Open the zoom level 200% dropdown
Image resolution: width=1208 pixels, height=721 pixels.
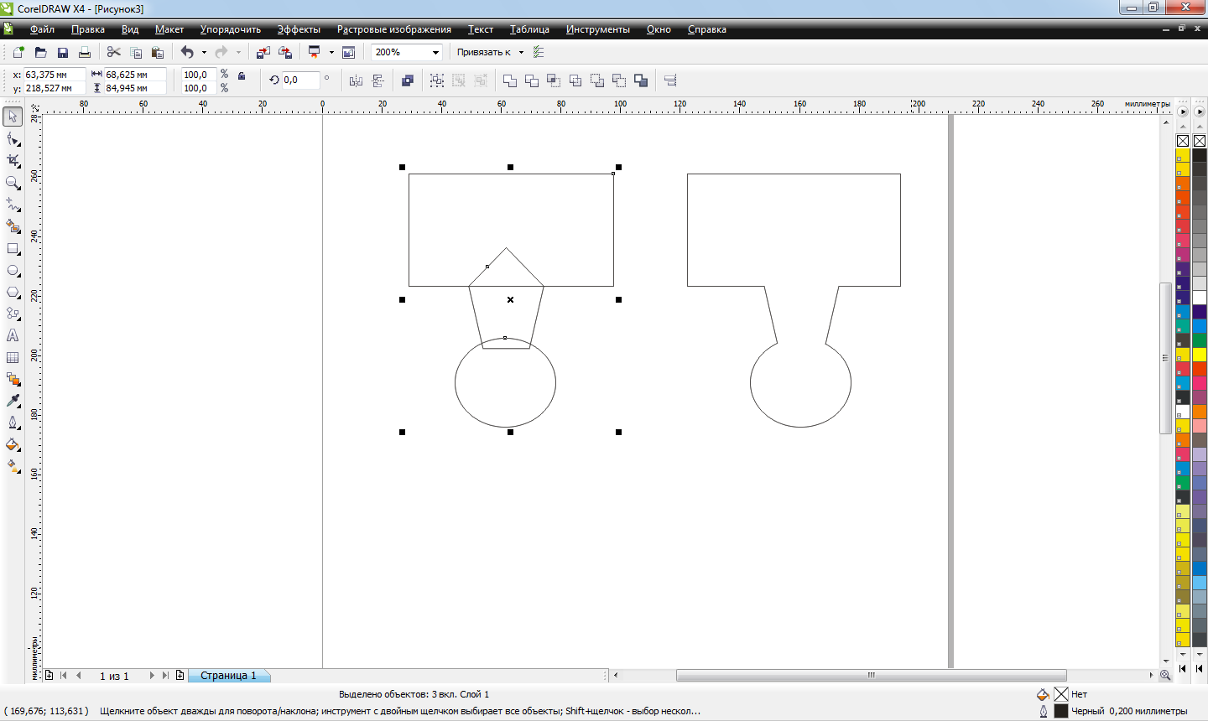click(x=435, y=52)
